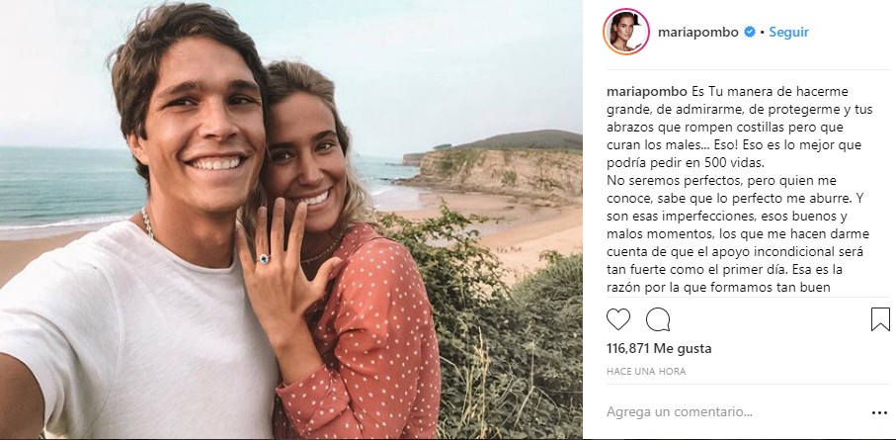Screen dimensions: 896x440
Task: Open the three-dots more options menu
Action: [x=879, y=412]
